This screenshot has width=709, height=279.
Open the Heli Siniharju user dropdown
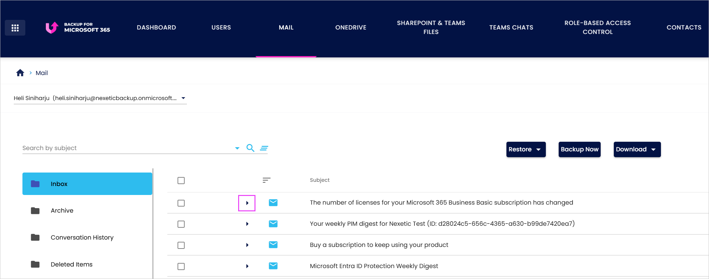[100, 98]
